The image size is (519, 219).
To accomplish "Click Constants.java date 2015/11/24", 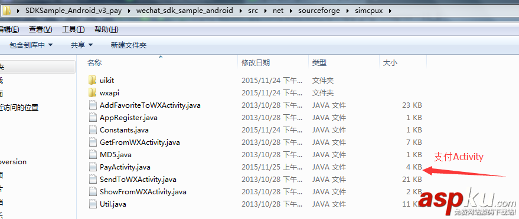I will tap(272, 130).
